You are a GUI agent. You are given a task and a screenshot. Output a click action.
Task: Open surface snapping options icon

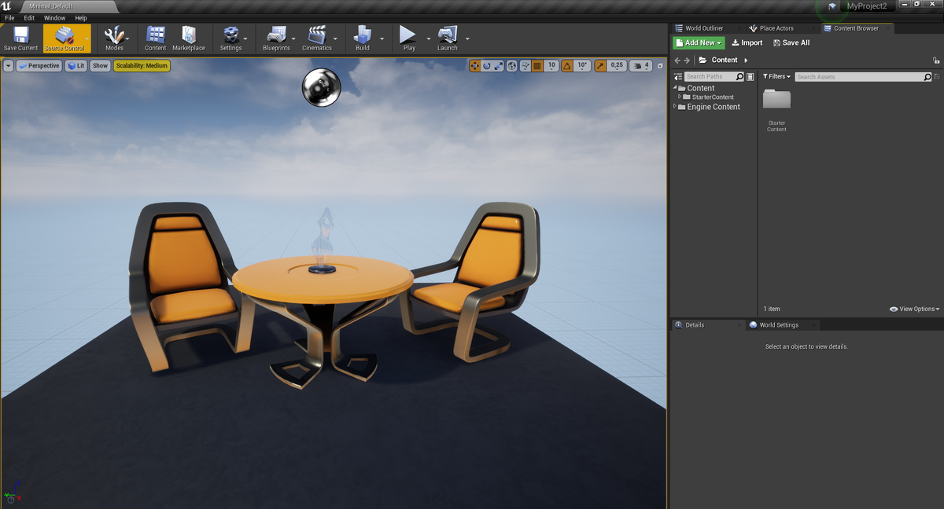525,66
